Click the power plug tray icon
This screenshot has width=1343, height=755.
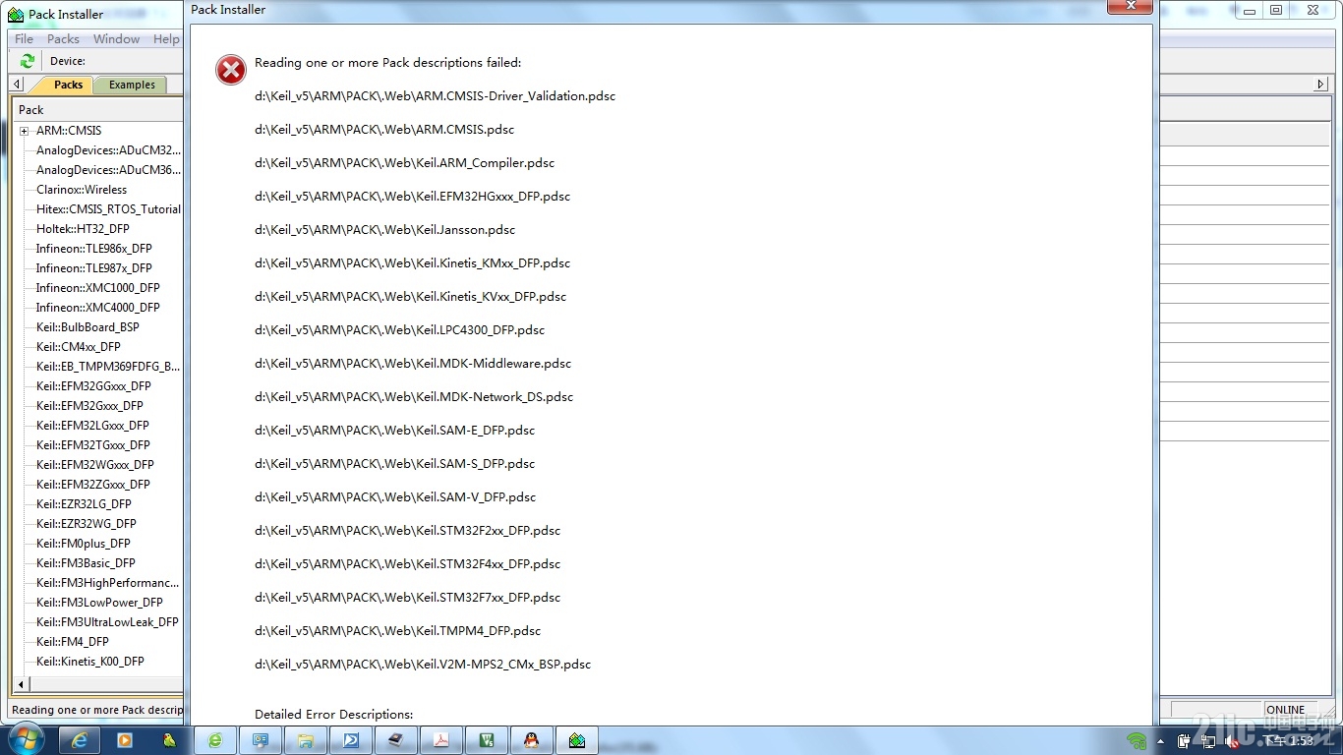click(x=1184, y=741)
